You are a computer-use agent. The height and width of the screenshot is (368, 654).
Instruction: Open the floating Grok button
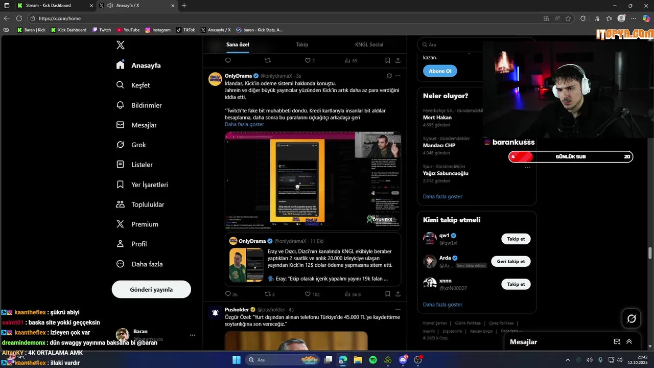[x=632, y=318]
